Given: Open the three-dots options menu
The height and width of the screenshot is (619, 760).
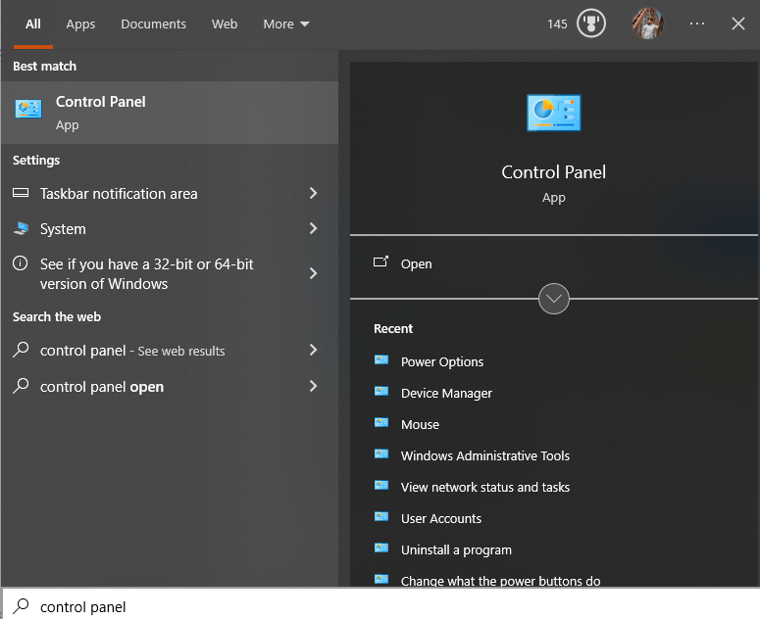Looking at the screenshot, I should click(697, 24).
